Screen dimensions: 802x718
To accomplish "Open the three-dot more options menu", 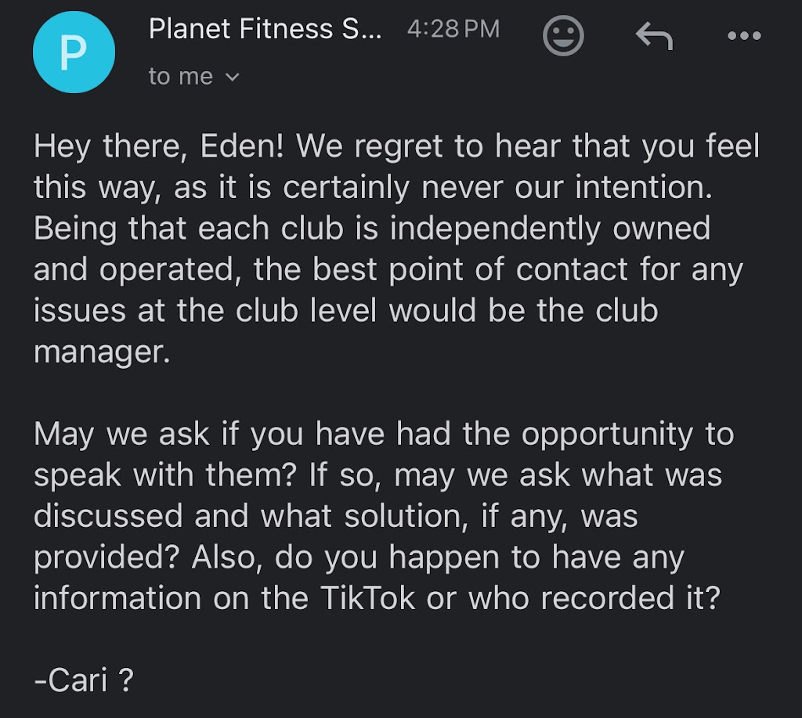I will [x=743, y=36].
